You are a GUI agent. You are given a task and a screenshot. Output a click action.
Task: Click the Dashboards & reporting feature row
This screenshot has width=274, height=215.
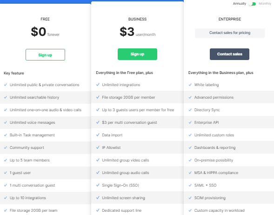(x=229, y=148)
